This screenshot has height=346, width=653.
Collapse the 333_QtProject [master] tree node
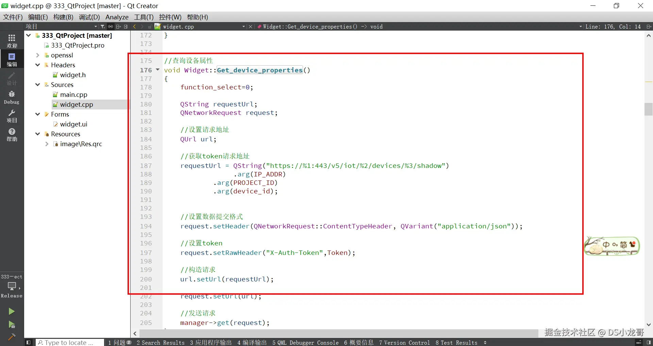pos(29,35)
